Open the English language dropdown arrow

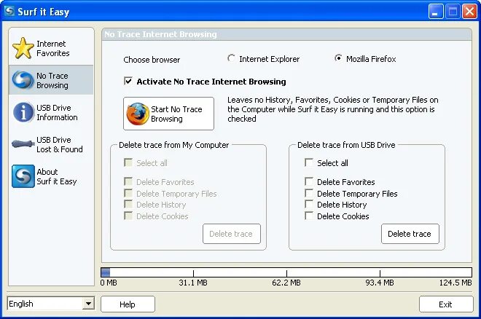[x=88, y=304]
